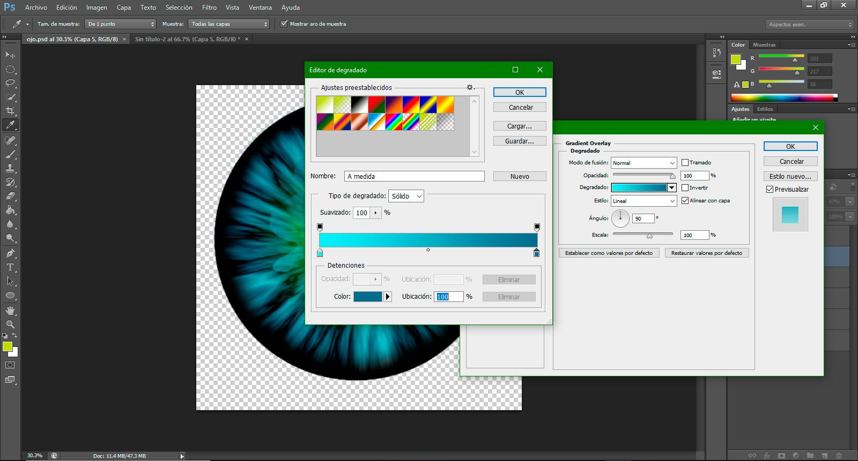Image resolution: width=858 pixels, height=461 pixels.
Task: Click Cancelar in Editor de degradado
Action: (520, 107)
